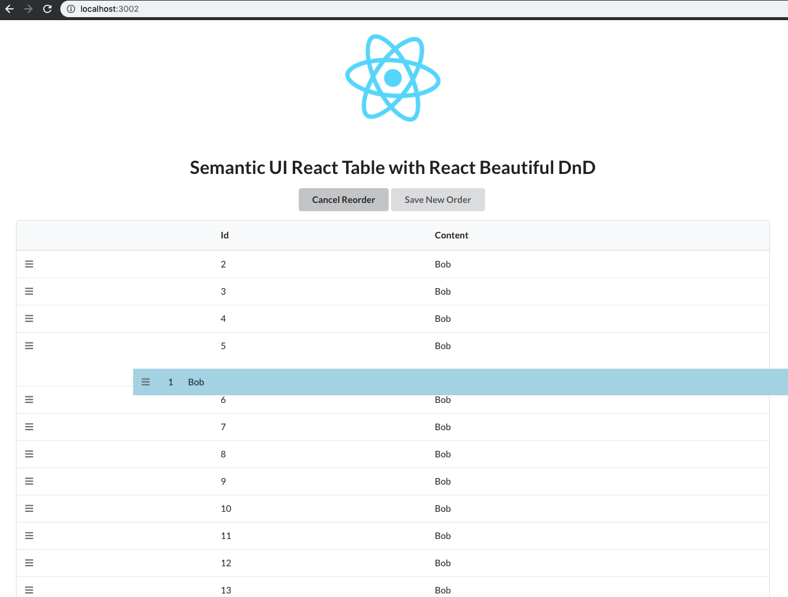Click Bob content in row 8

pos(443,454)
